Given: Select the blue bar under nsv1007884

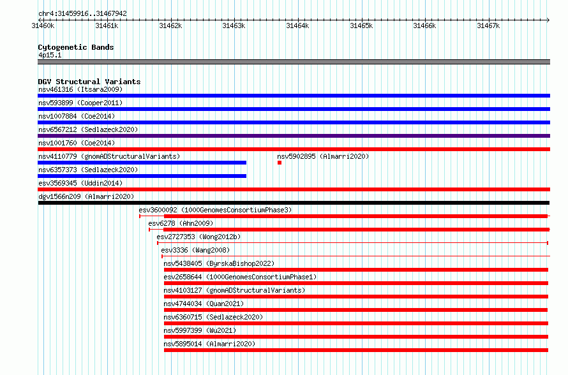Looking at the screenshot, I should (x=294, y=122).
